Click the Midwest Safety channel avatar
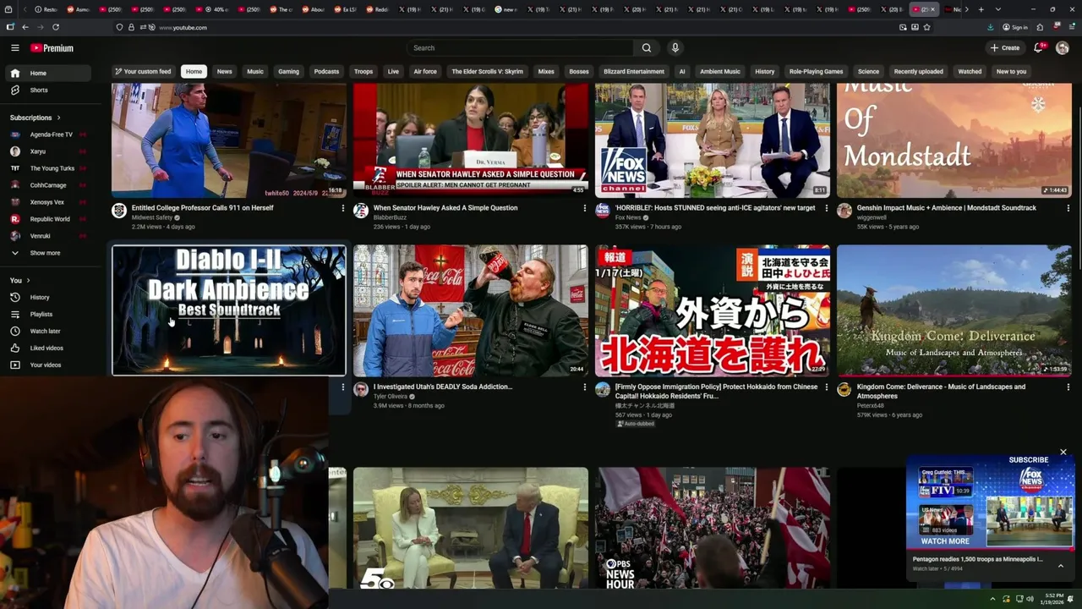The width and height of the screenshot is (1082, 609). (x=119, y=211)
